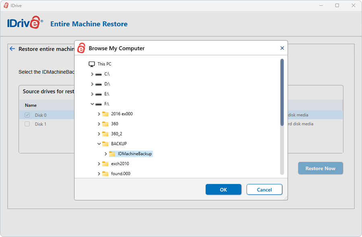Minimize the IDrive window
Image resolution: width=362 pixels, height=237 pixels.
tap(321, 5)
